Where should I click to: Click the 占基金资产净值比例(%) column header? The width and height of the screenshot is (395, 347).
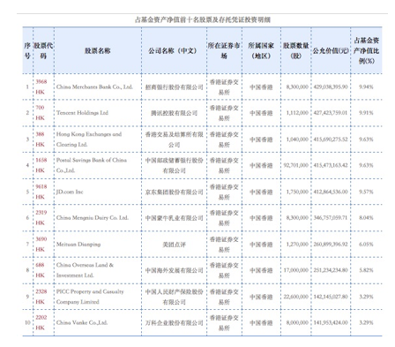[366, 50]
